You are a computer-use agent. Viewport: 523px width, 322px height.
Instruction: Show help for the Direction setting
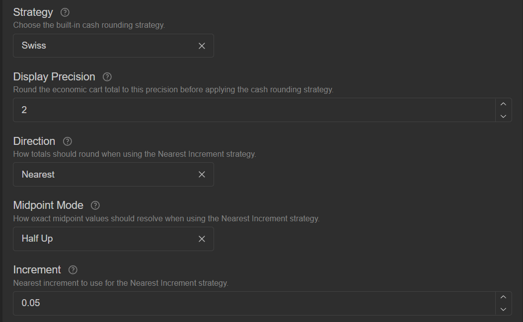[x=68, y=141]
